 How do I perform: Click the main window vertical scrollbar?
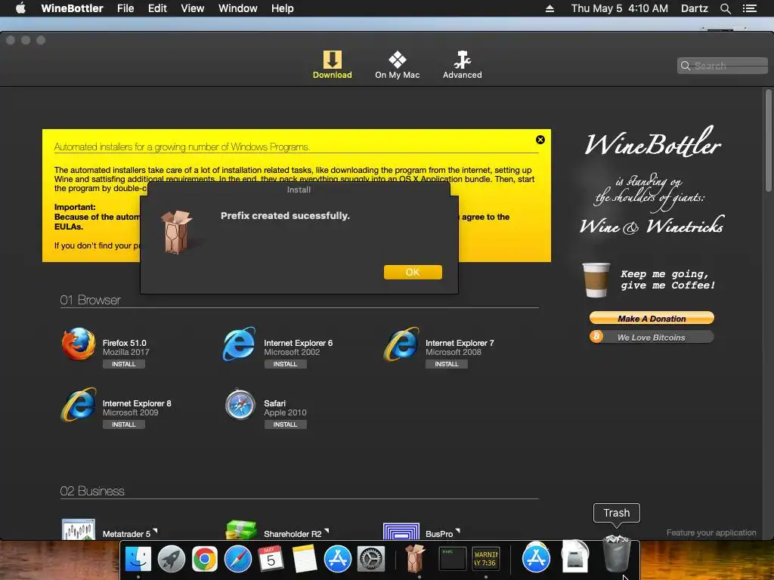pos(768,140)
